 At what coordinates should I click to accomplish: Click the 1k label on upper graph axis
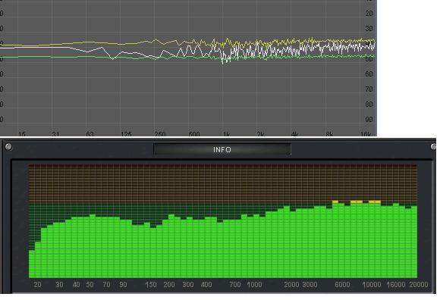click(227, 134)
